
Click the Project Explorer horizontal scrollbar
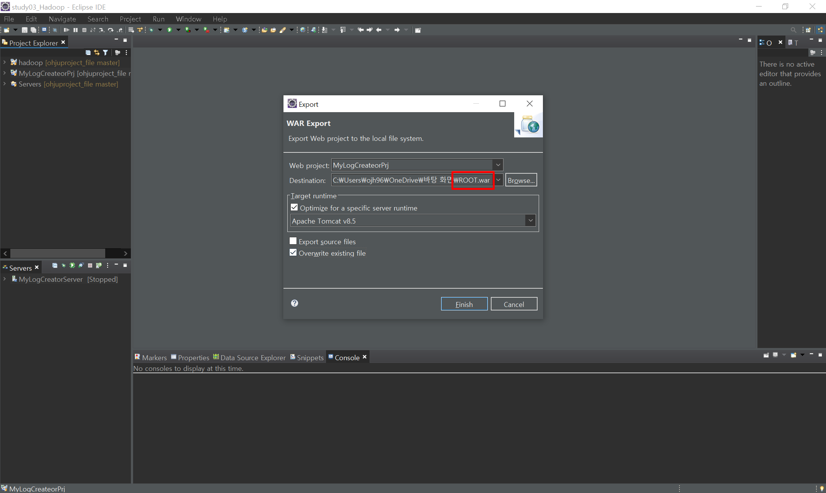(x=57, y=253)
